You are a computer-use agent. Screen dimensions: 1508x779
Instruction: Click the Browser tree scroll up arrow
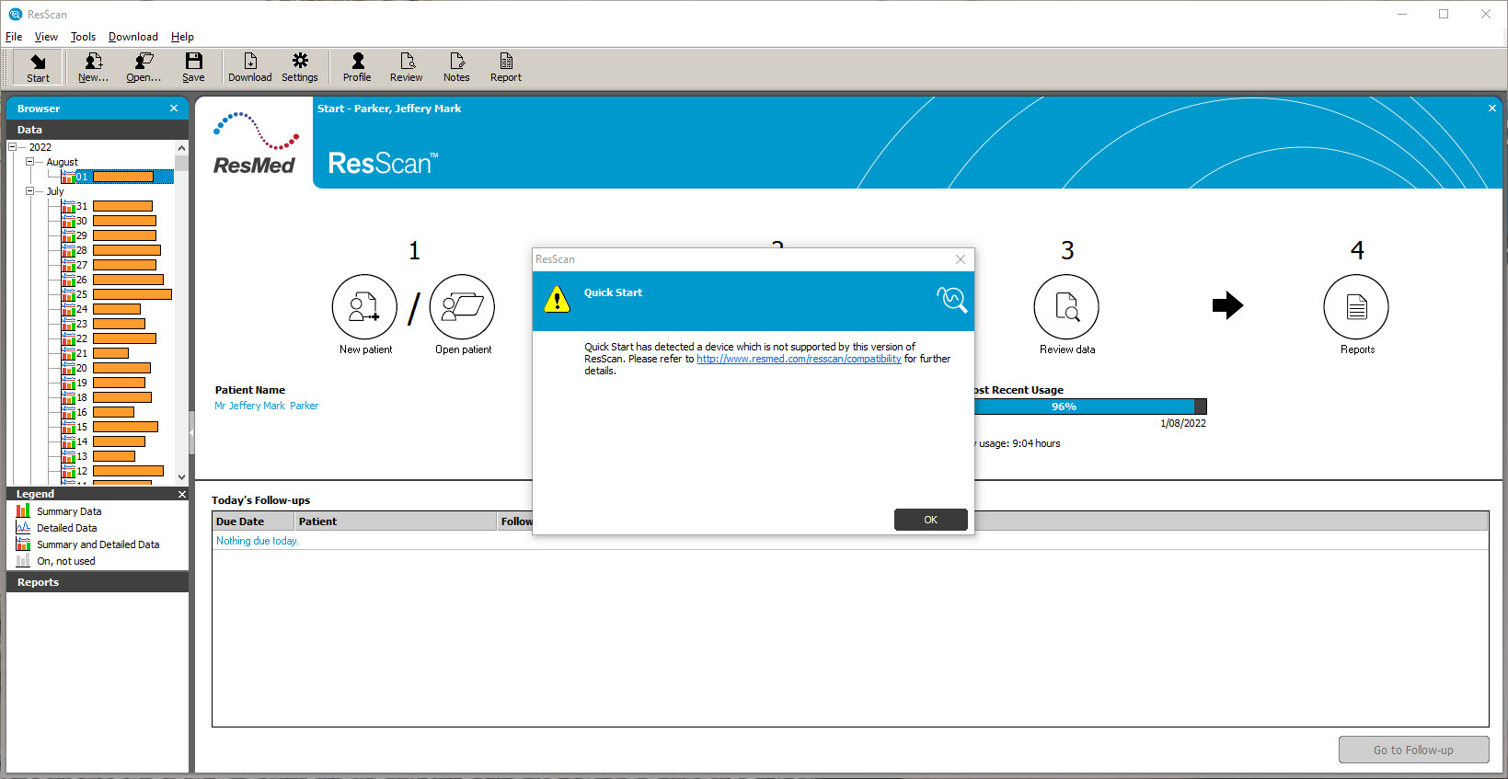point(181,148)
